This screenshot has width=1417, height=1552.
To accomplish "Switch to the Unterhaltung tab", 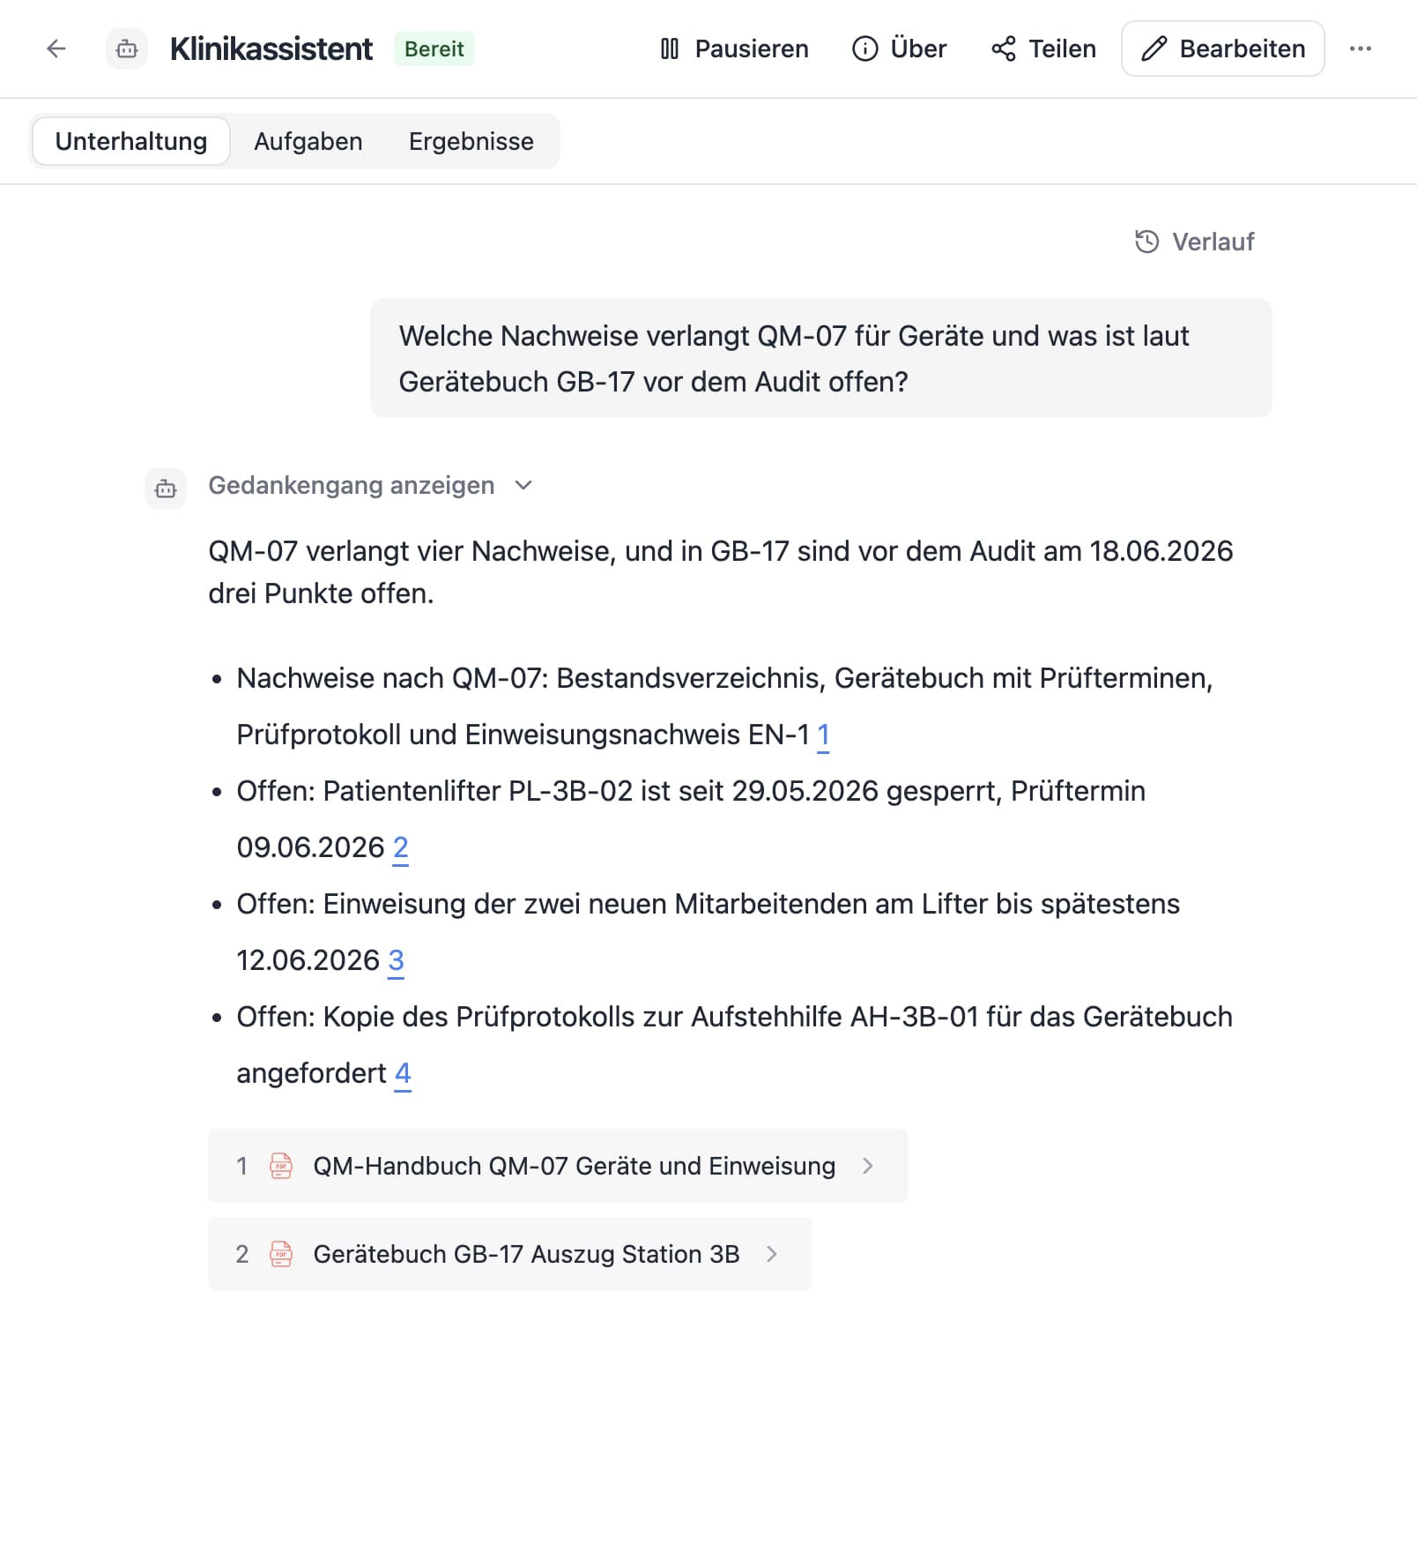I will (x=131, y=141).
